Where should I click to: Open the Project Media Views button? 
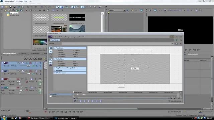coord(54,10)
